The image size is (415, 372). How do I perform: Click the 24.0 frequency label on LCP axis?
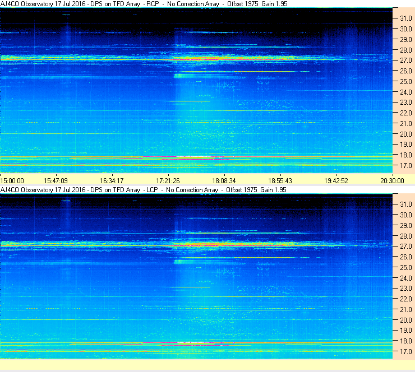406,278
